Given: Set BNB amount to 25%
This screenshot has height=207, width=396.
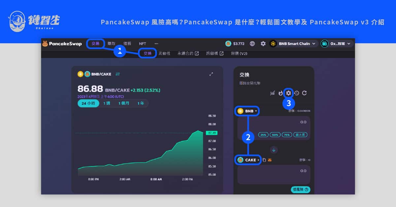Looking at the screenshot, I should click(x=263, y=135).
